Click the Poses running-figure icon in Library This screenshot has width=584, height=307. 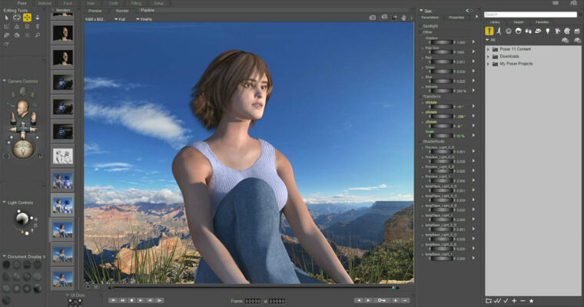(x=499, y=31)
